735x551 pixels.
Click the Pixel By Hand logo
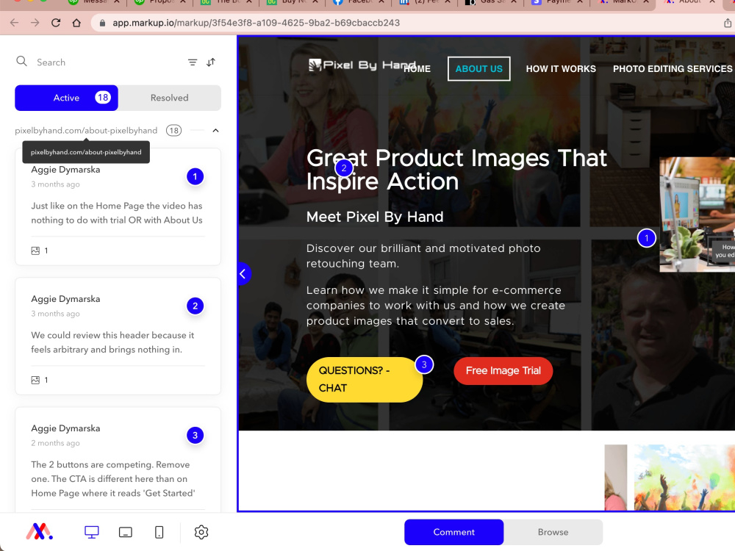click(x=362, y=65)
